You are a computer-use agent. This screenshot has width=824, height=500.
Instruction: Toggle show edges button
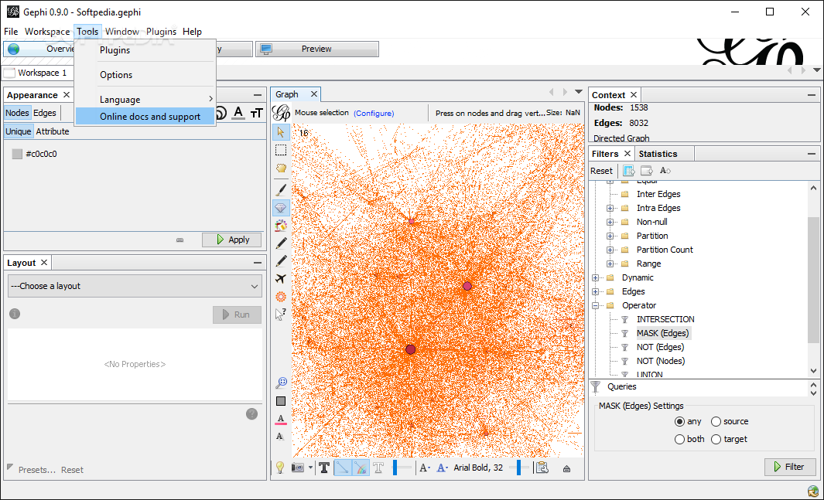coord(343,468)
